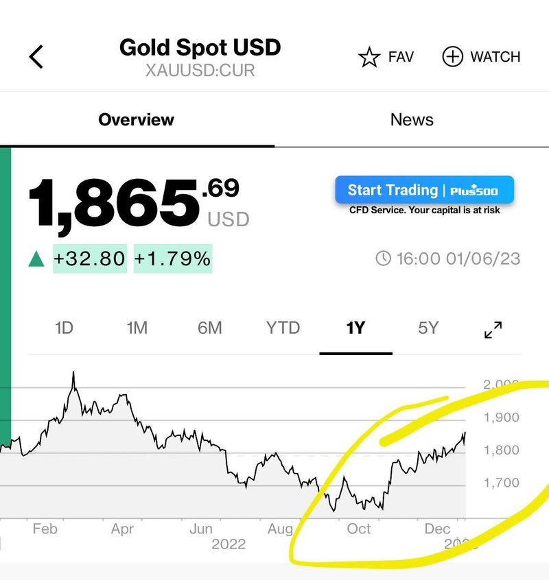Tap the Plus500 logo in banner
This screenshot has width=549, height=580.
point(474,191)
